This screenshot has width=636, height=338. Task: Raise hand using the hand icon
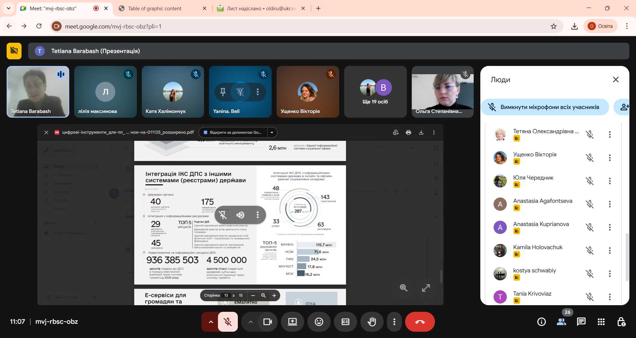coord(372,322)
